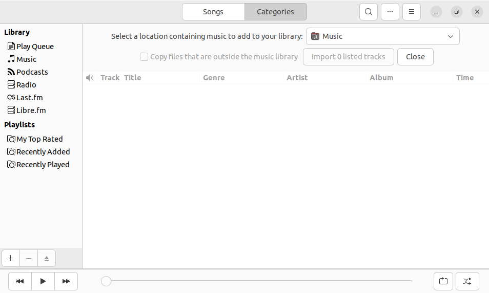Toggle repeat mode
Screen dimensions: 489x293
coord(443,281)
